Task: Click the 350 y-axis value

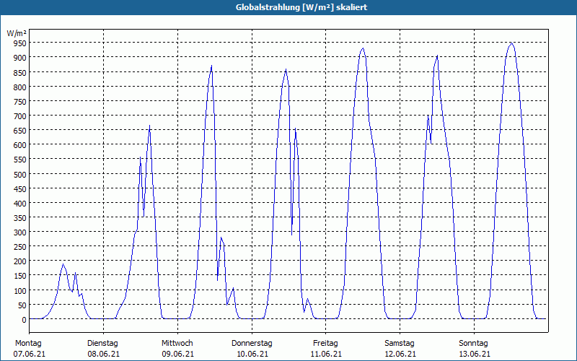Action: click(19, 218)
